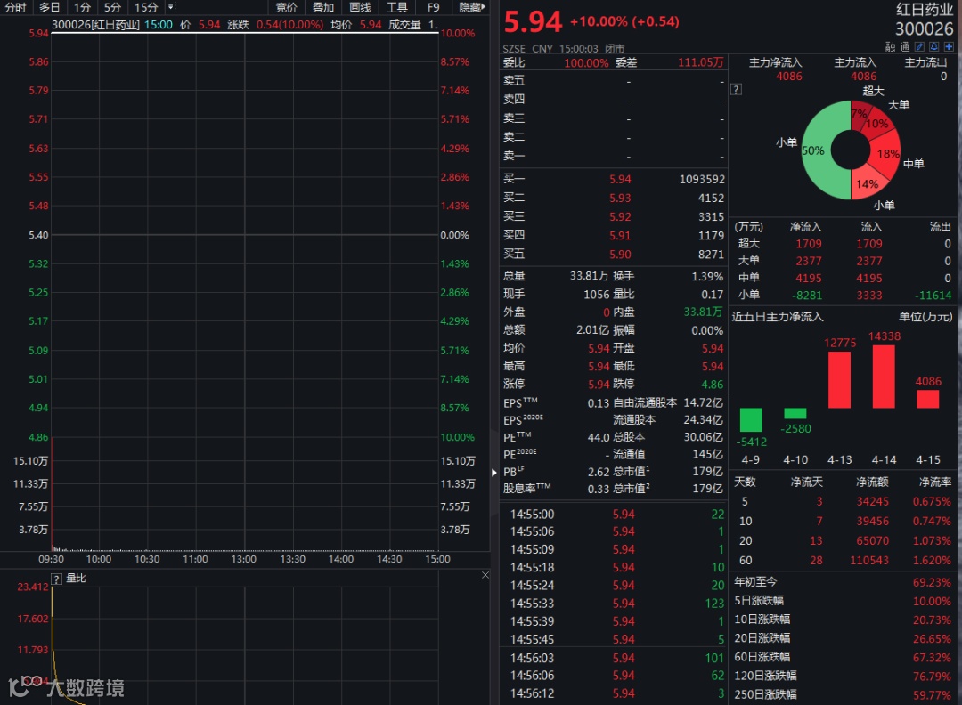Click the 4-14 net inflow bar 14338
The width and height of the screenshot is (962, 705).
(884, 376)
